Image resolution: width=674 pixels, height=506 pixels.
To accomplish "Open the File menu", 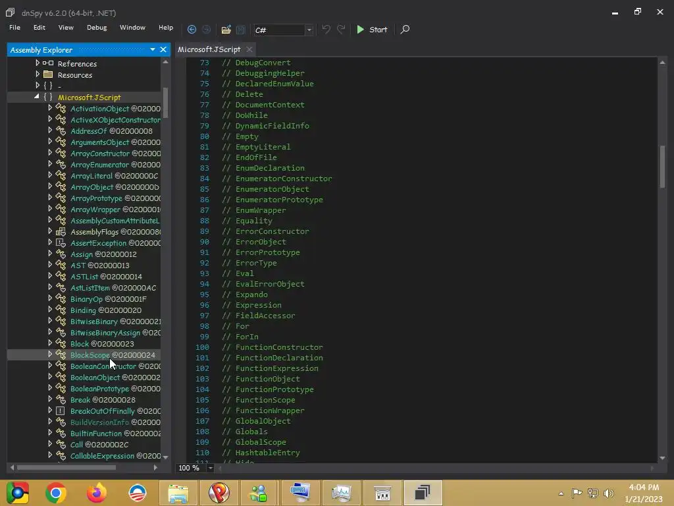I will [14, 28].
